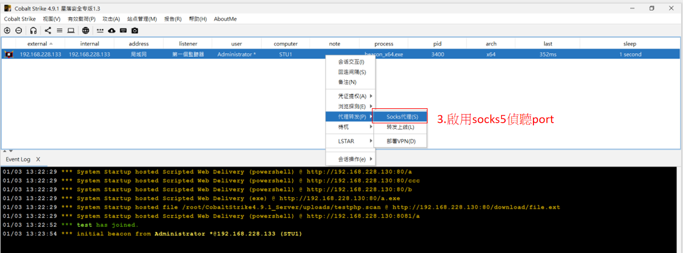Screen dimensions: 683x253
Task: Select 回连间隔(S) in the context menu
Action: pyautogui.click(x=350, y=72)
